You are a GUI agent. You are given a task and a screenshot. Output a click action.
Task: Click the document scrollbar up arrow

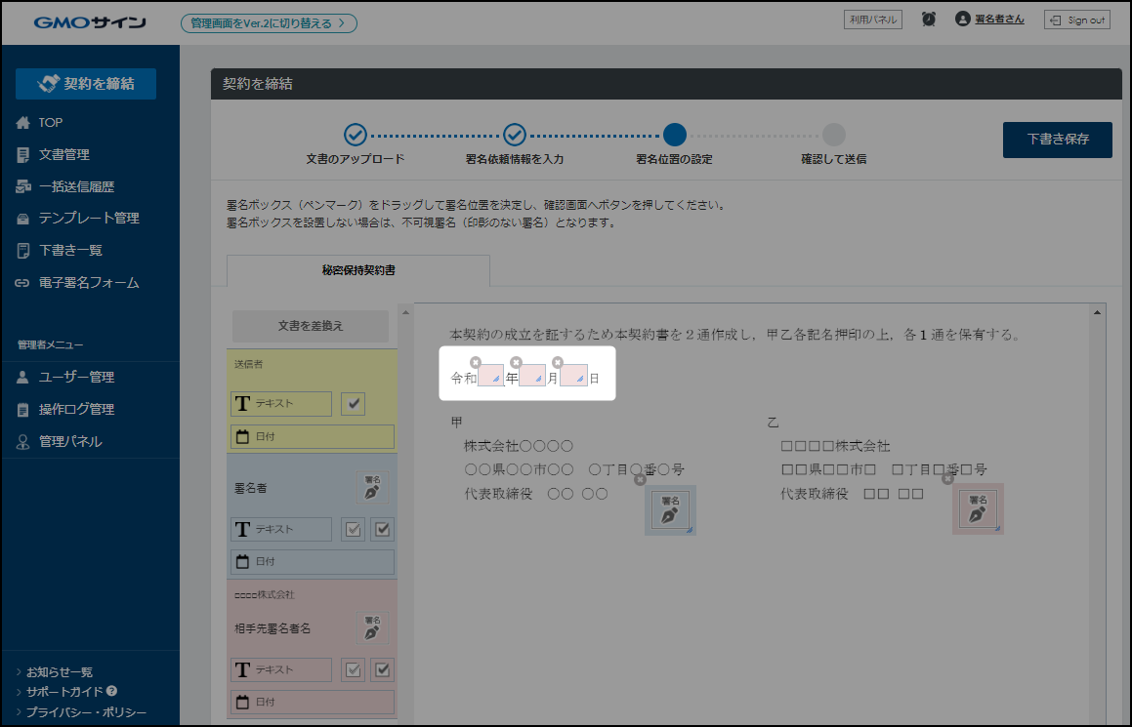click(1099, 312)
